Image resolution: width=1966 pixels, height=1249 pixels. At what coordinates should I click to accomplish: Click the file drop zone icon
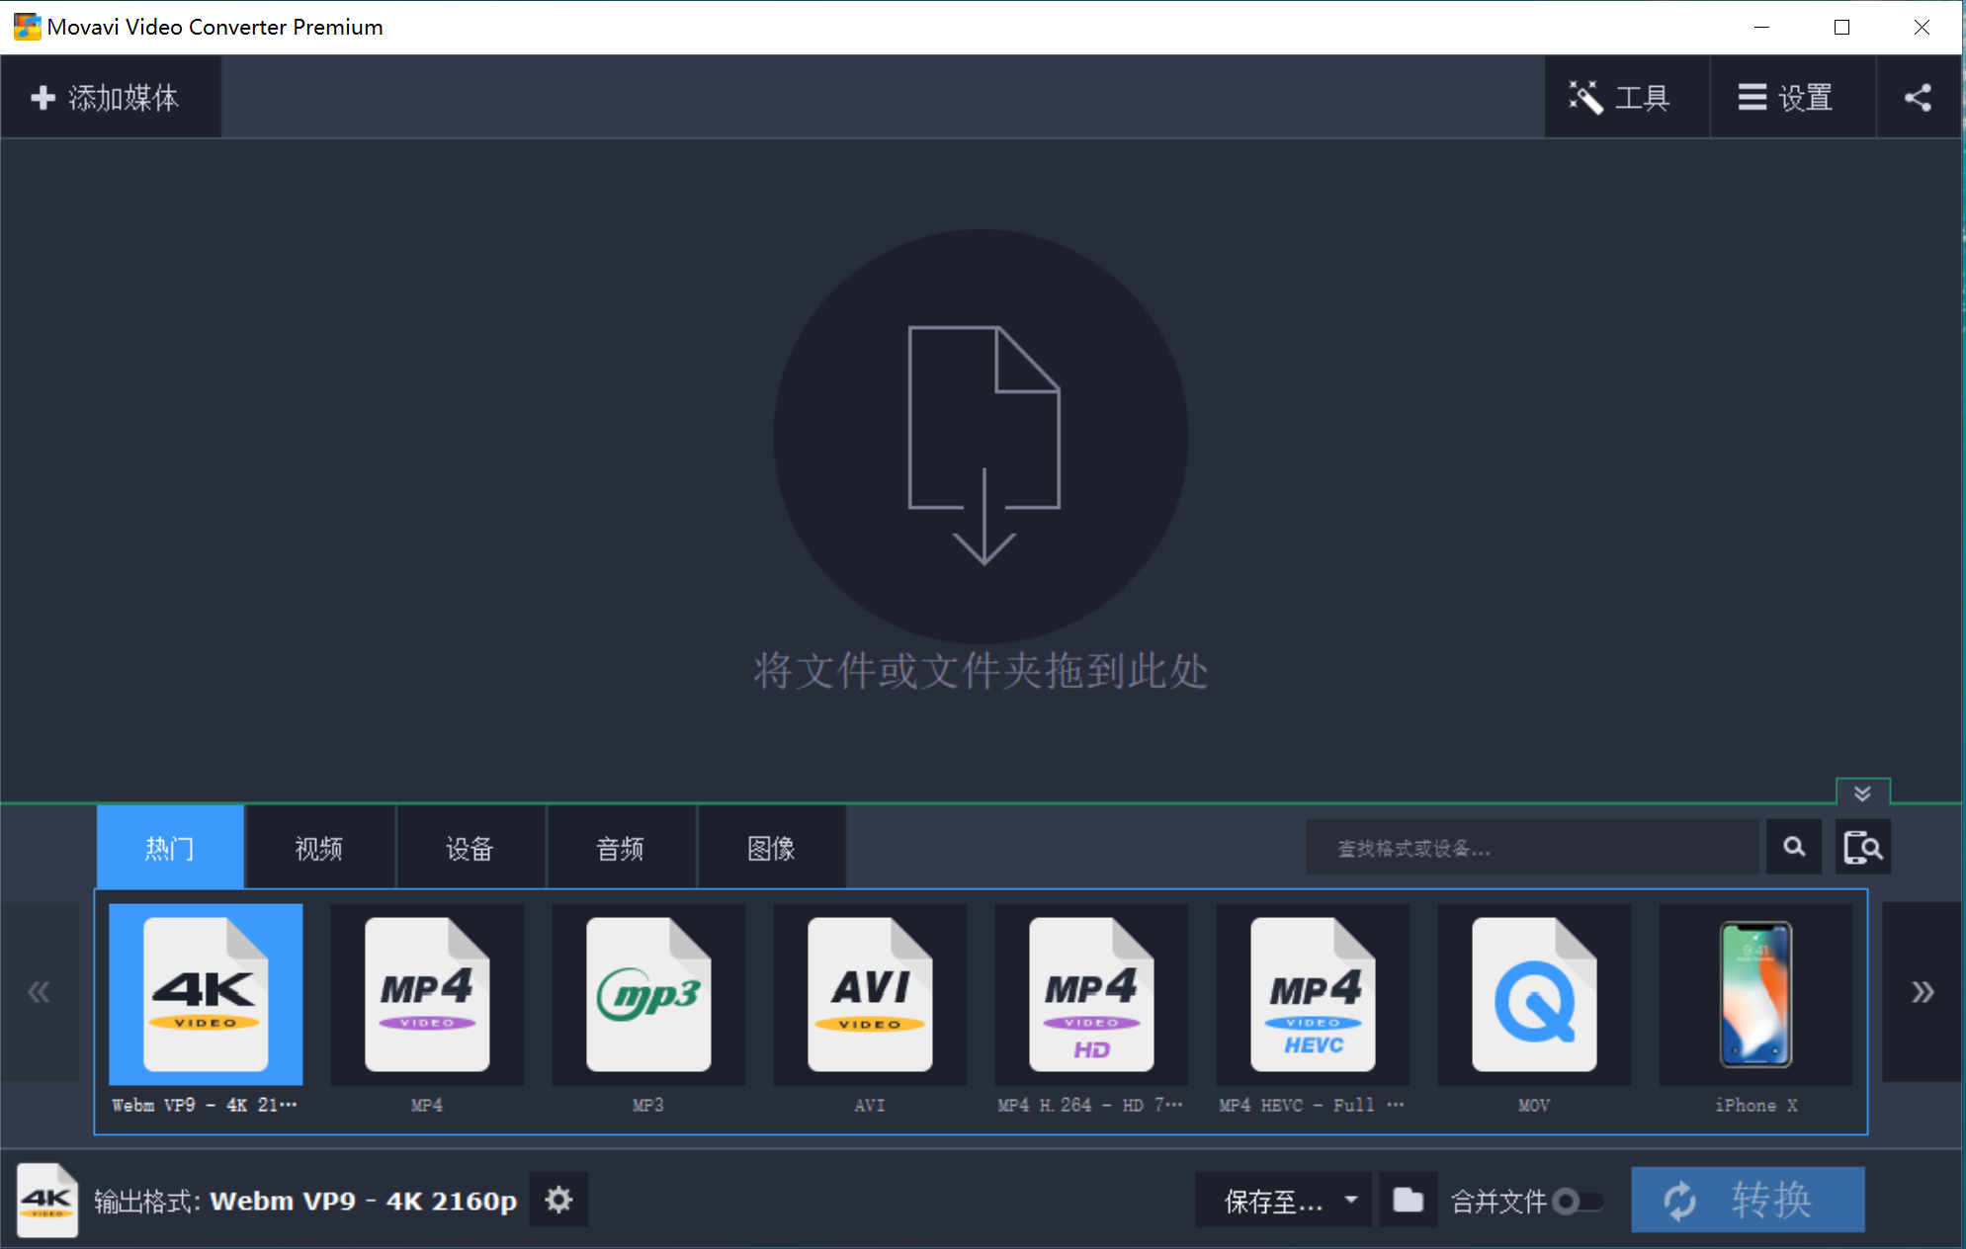click(982, 437)
